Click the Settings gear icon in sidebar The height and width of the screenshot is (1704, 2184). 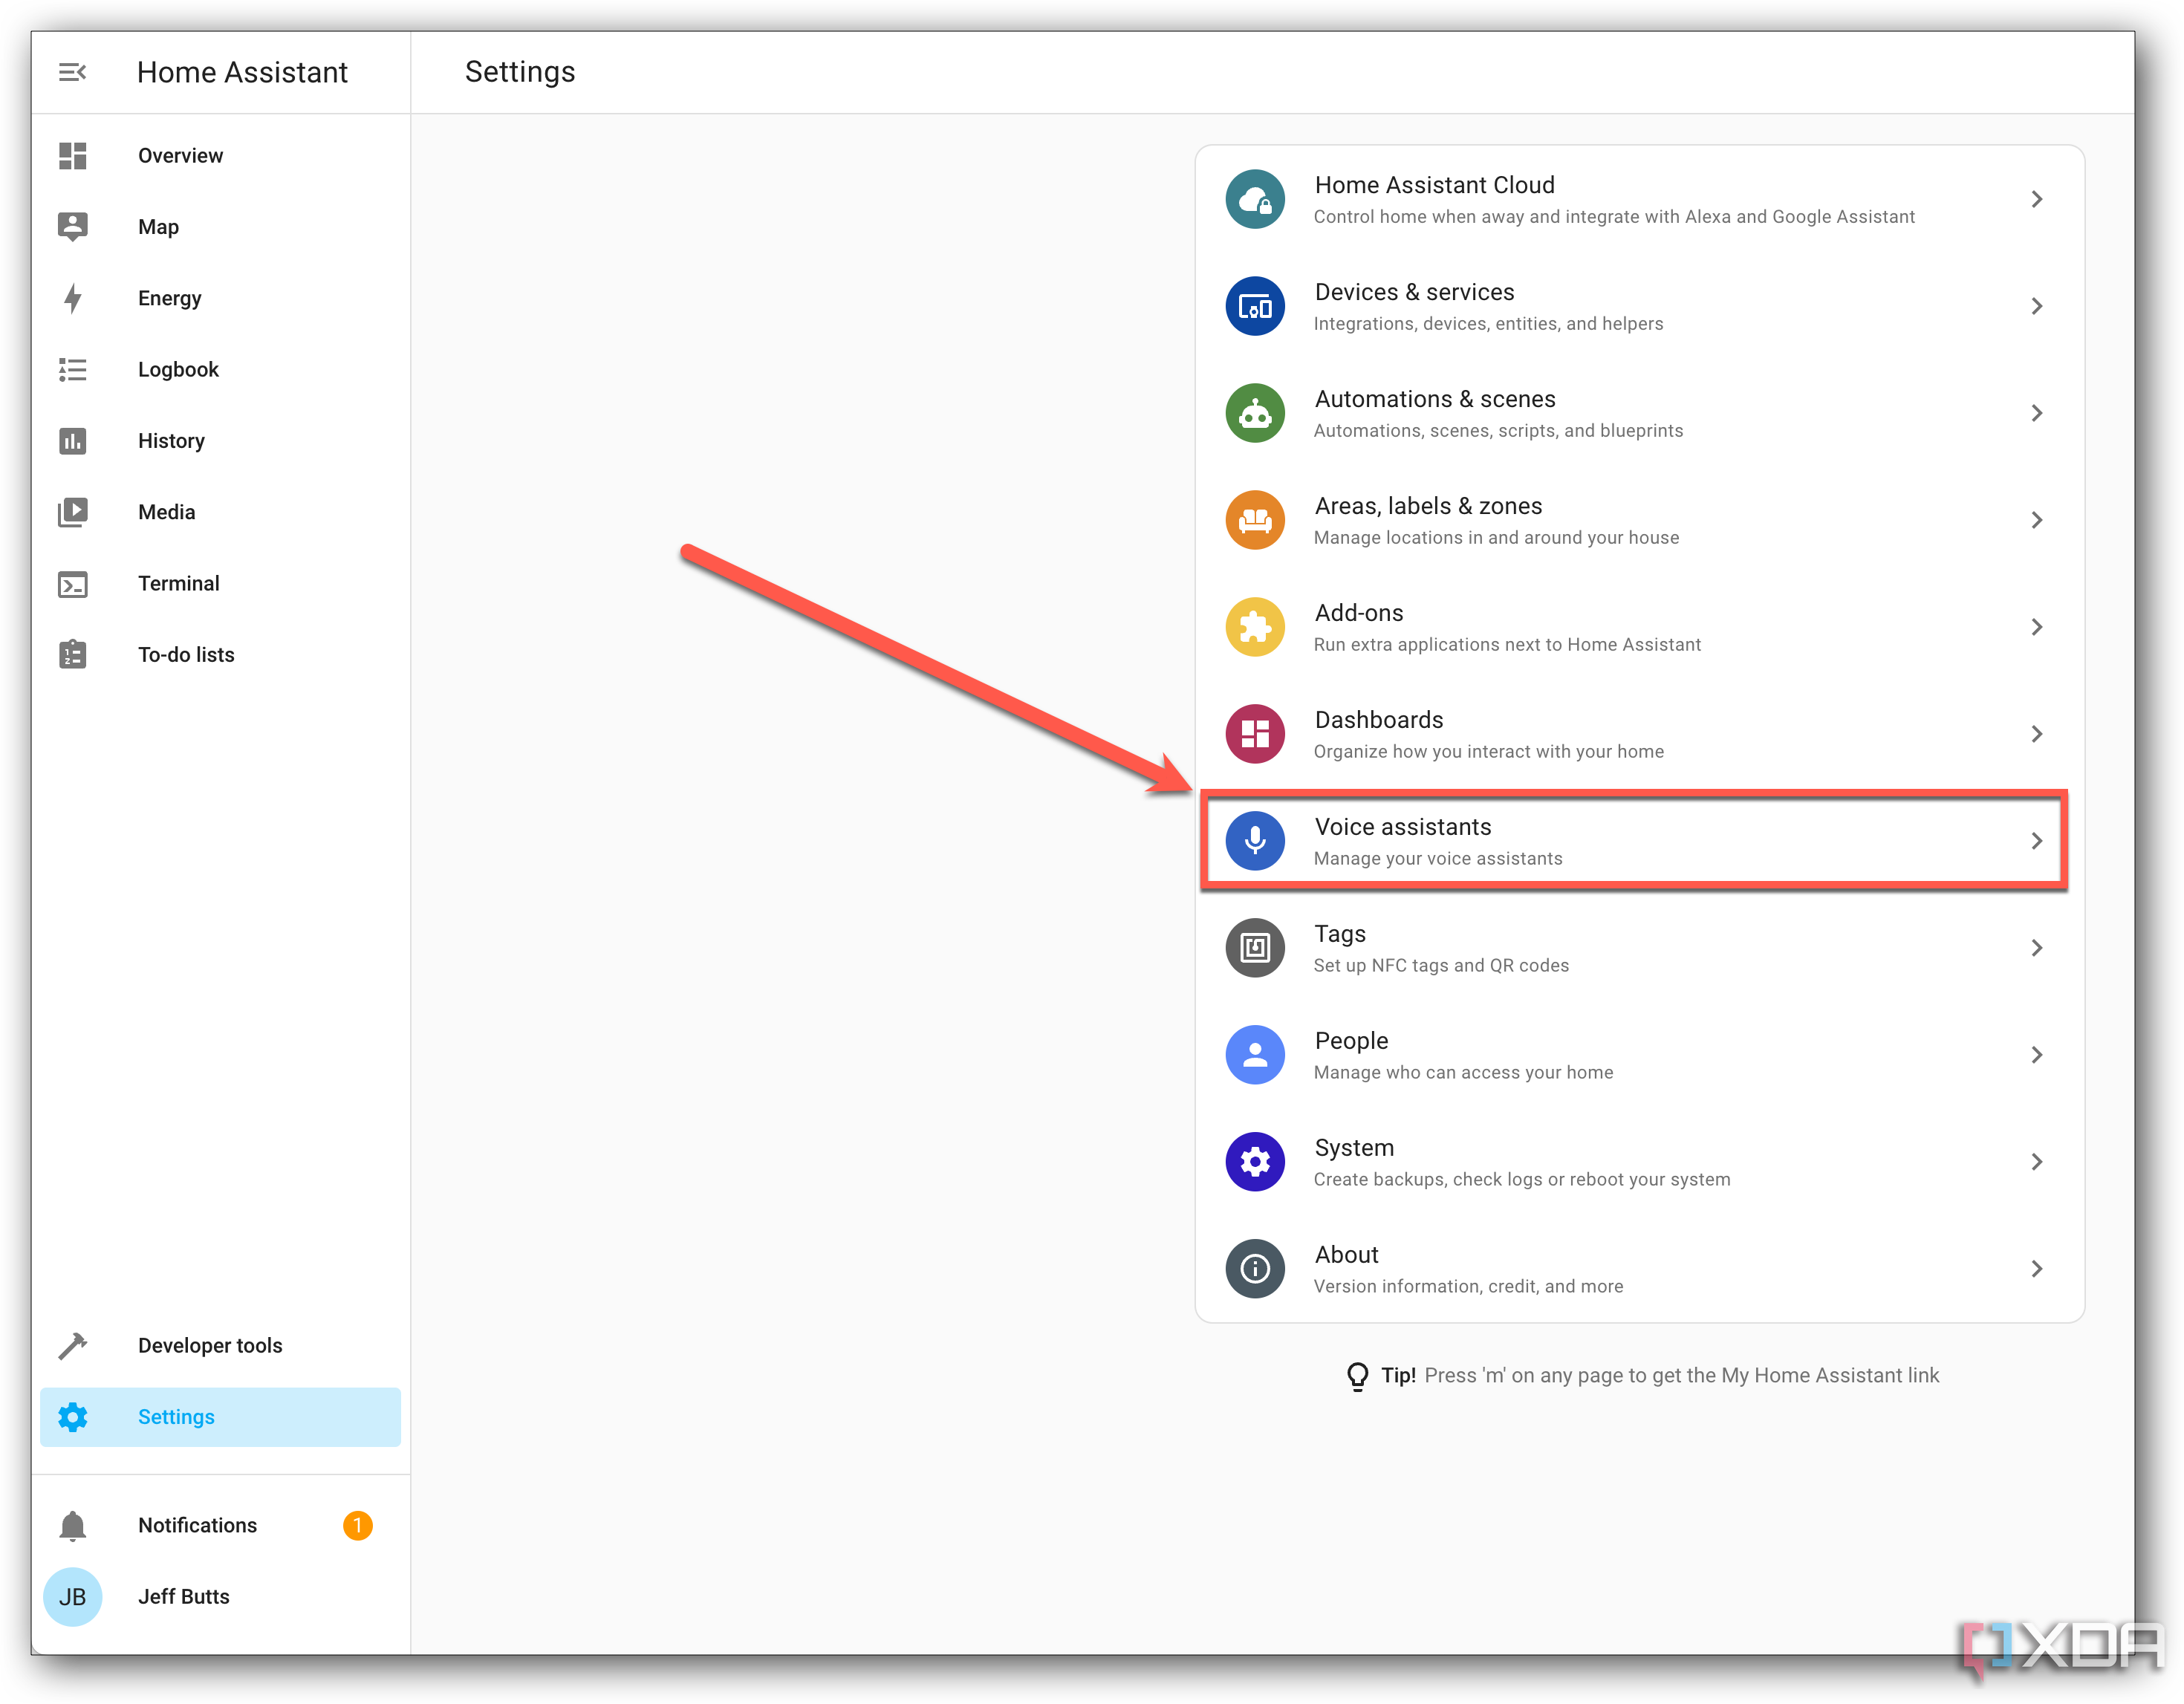[72, 1417]
